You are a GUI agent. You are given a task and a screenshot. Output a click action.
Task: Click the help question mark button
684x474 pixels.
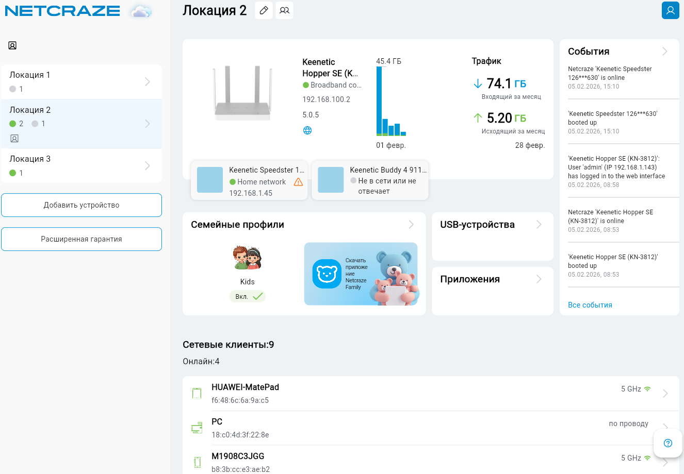click(x=667, y=443)
